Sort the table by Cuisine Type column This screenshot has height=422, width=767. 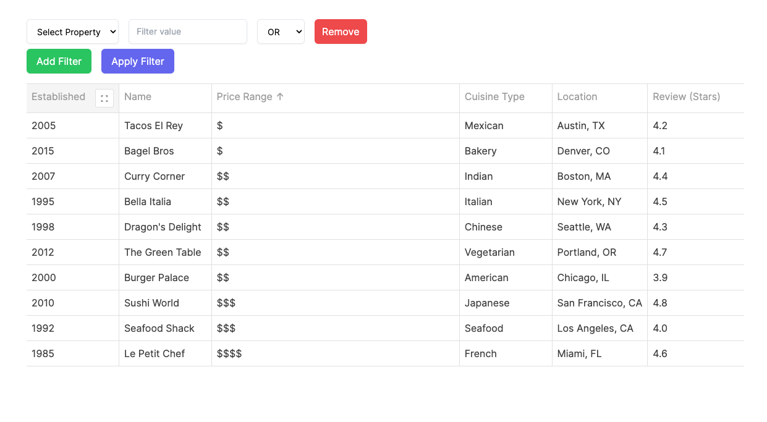[x=494, y=96]
